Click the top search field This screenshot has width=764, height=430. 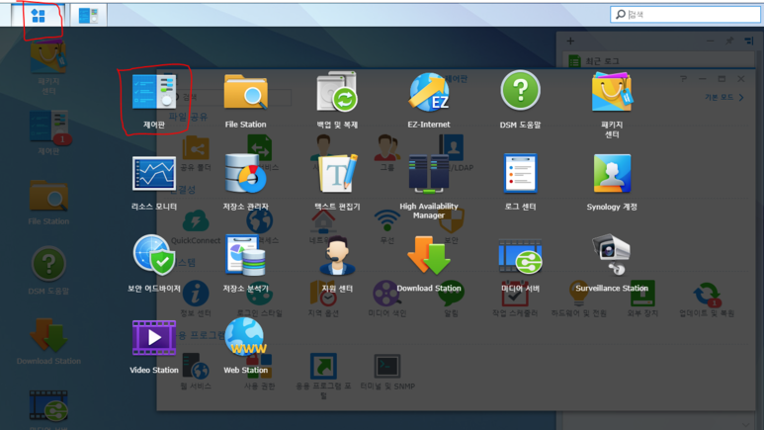point(685,14)
